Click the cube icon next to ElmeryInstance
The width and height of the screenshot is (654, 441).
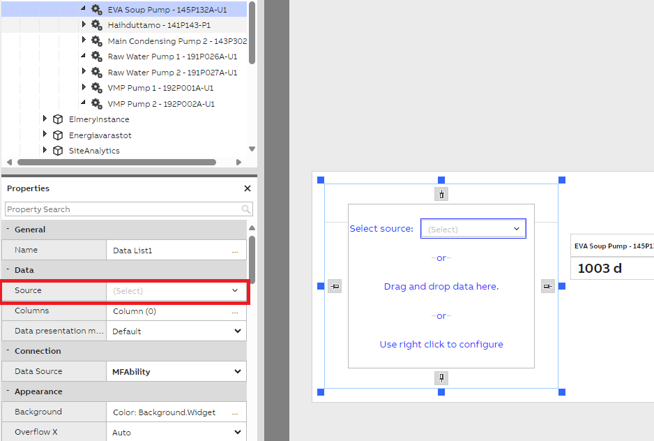tap(57, 119)
